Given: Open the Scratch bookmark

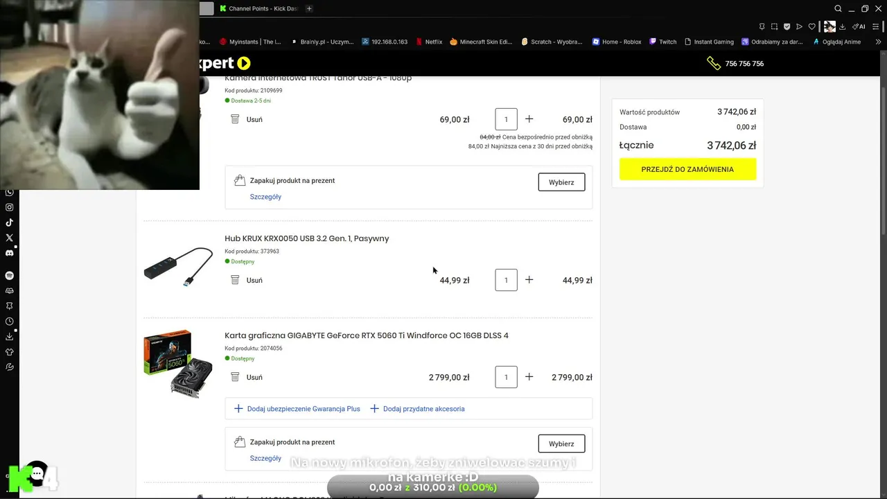Looking at the screenshot, I should [x=552, y=42].
